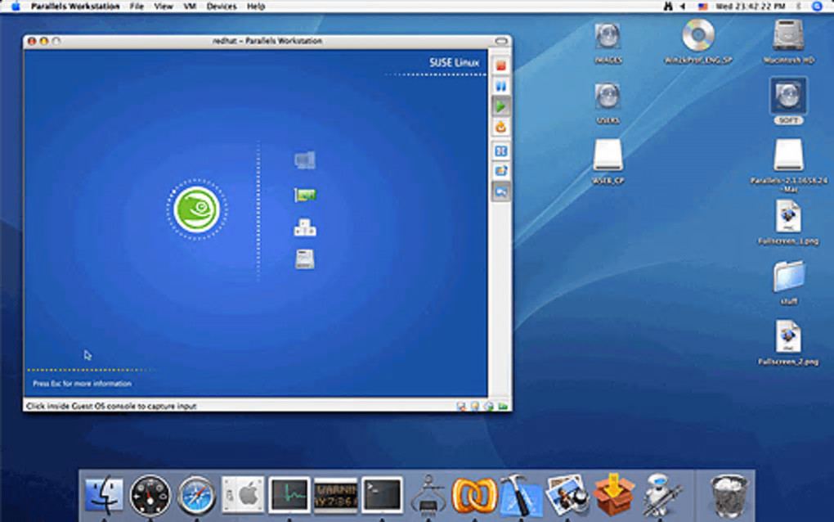Click the orange linked-rings Dock icon

pos(474,495)
